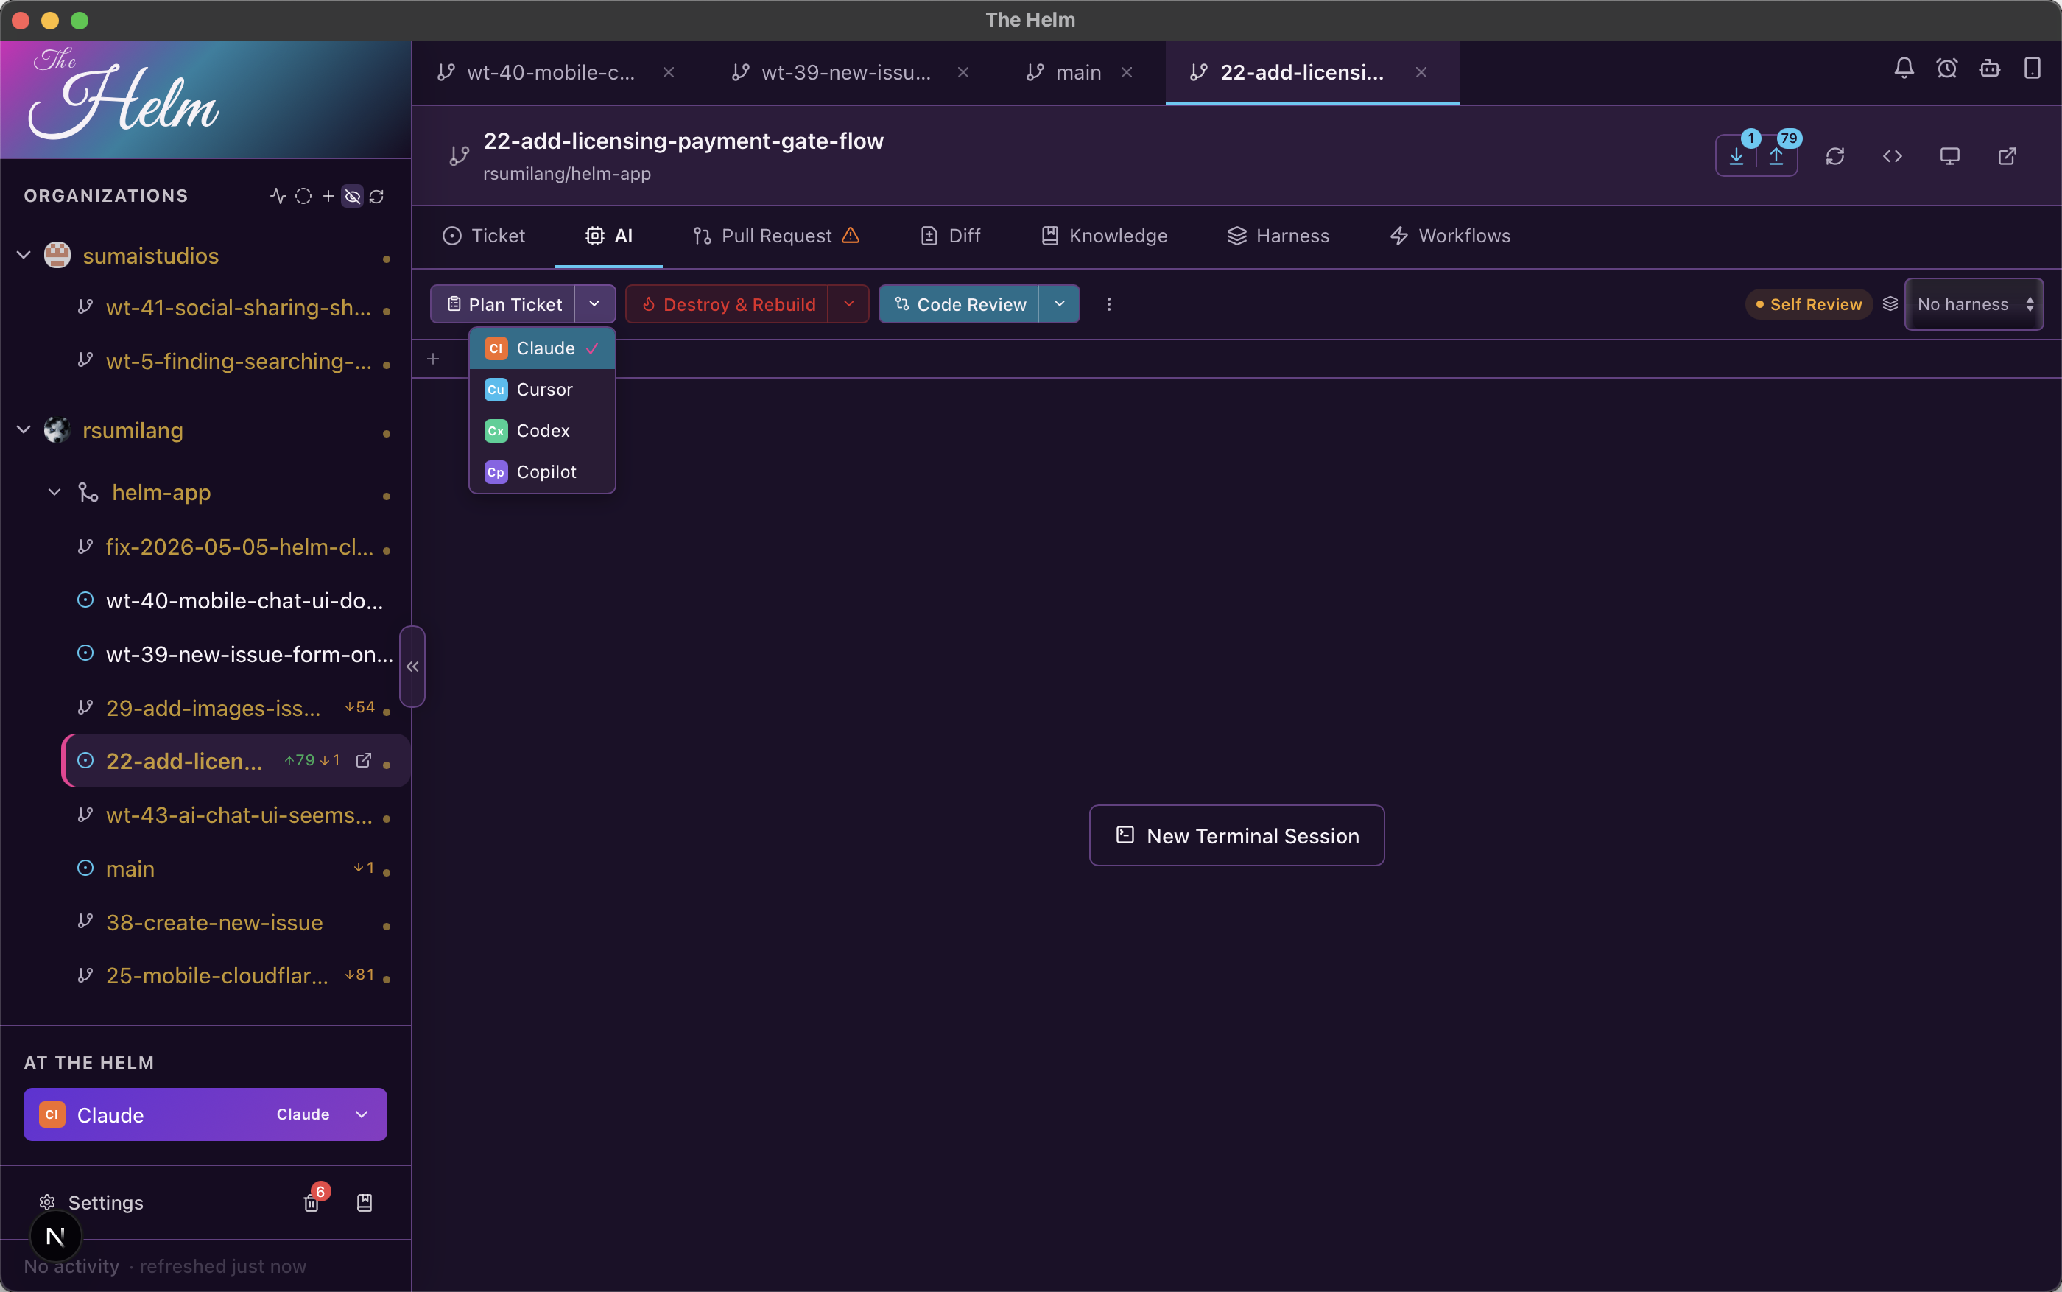Click the Code Review button
Screen dimensions: 2062x1292
960,304
